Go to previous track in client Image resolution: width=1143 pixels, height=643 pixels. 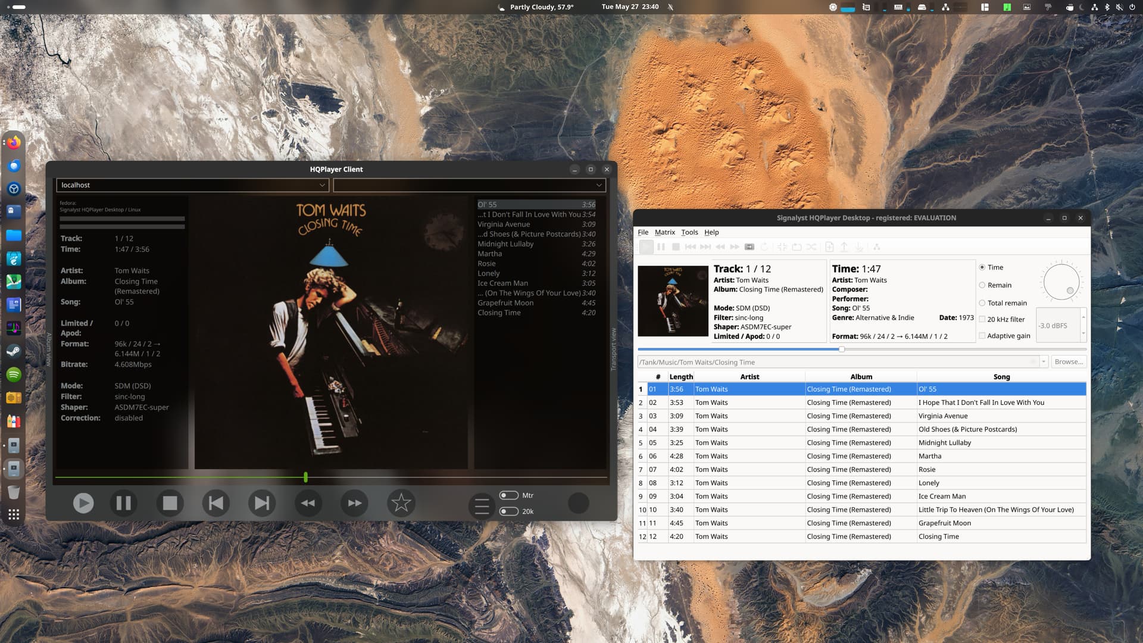[216, 503]
